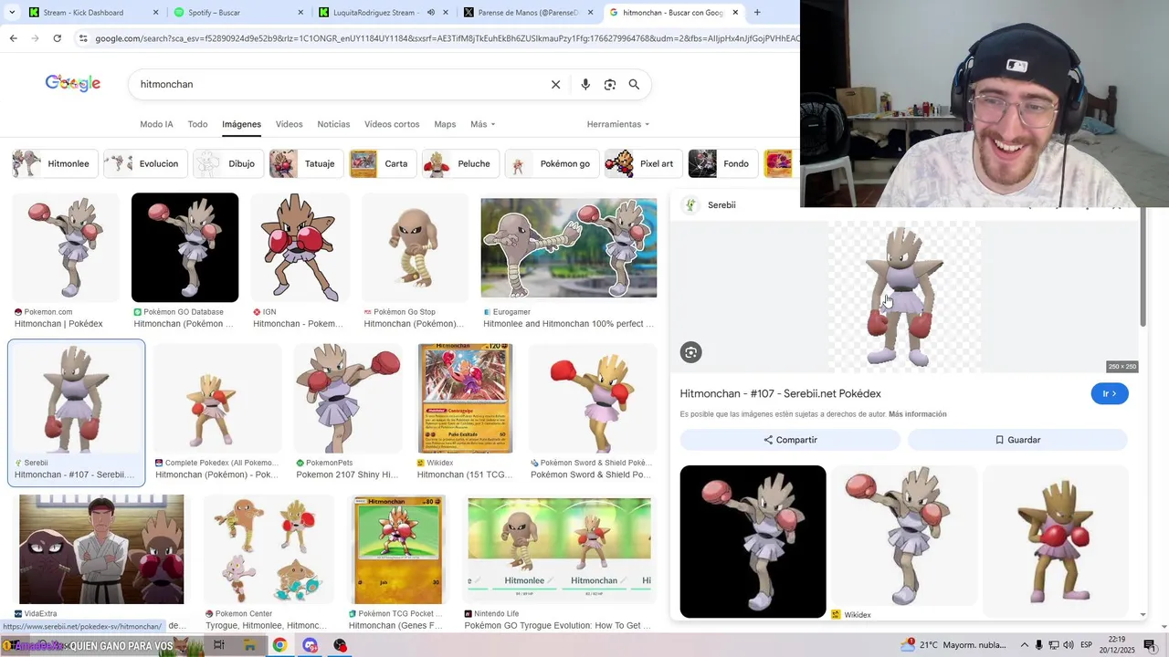Screen dimensions: 1169x657
Task: Open OBS from the taskbar
Action: pyautogui.click(x=340, y=645)
